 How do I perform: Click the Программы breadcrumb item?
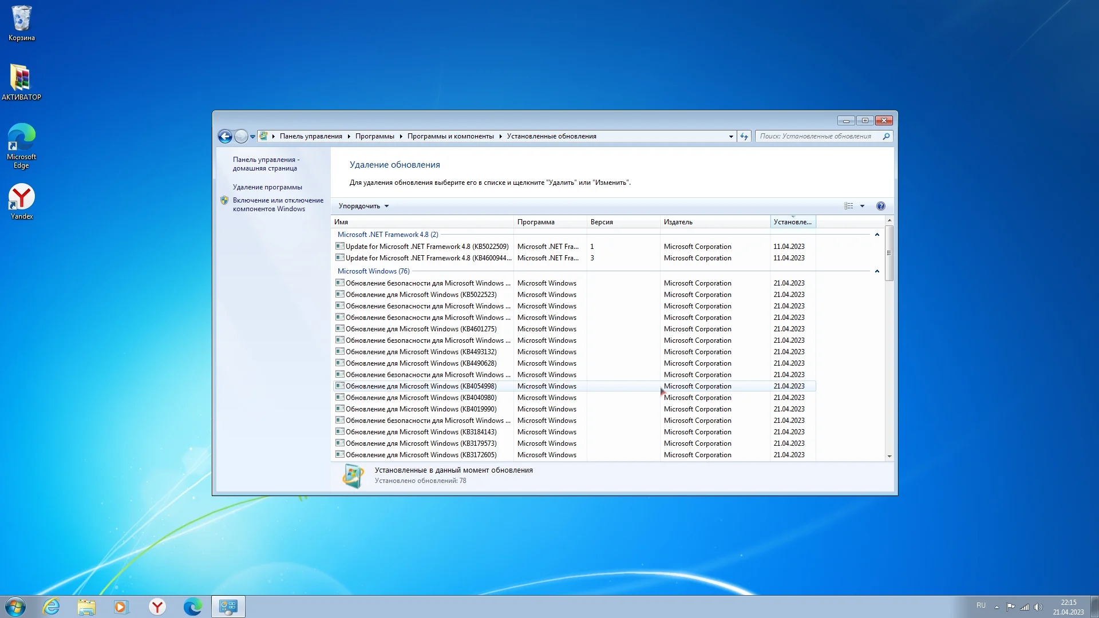coord(374,136)
